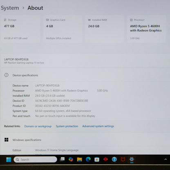Open File Explorer folder icon

[79, 159]
